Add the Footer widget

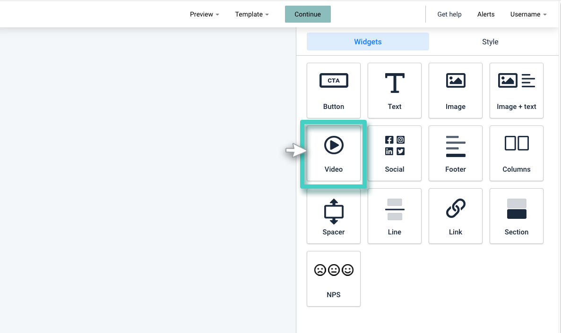[456, 153]
